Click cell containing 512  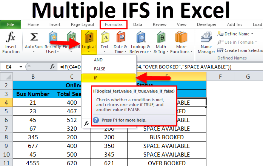coord(72,120)
